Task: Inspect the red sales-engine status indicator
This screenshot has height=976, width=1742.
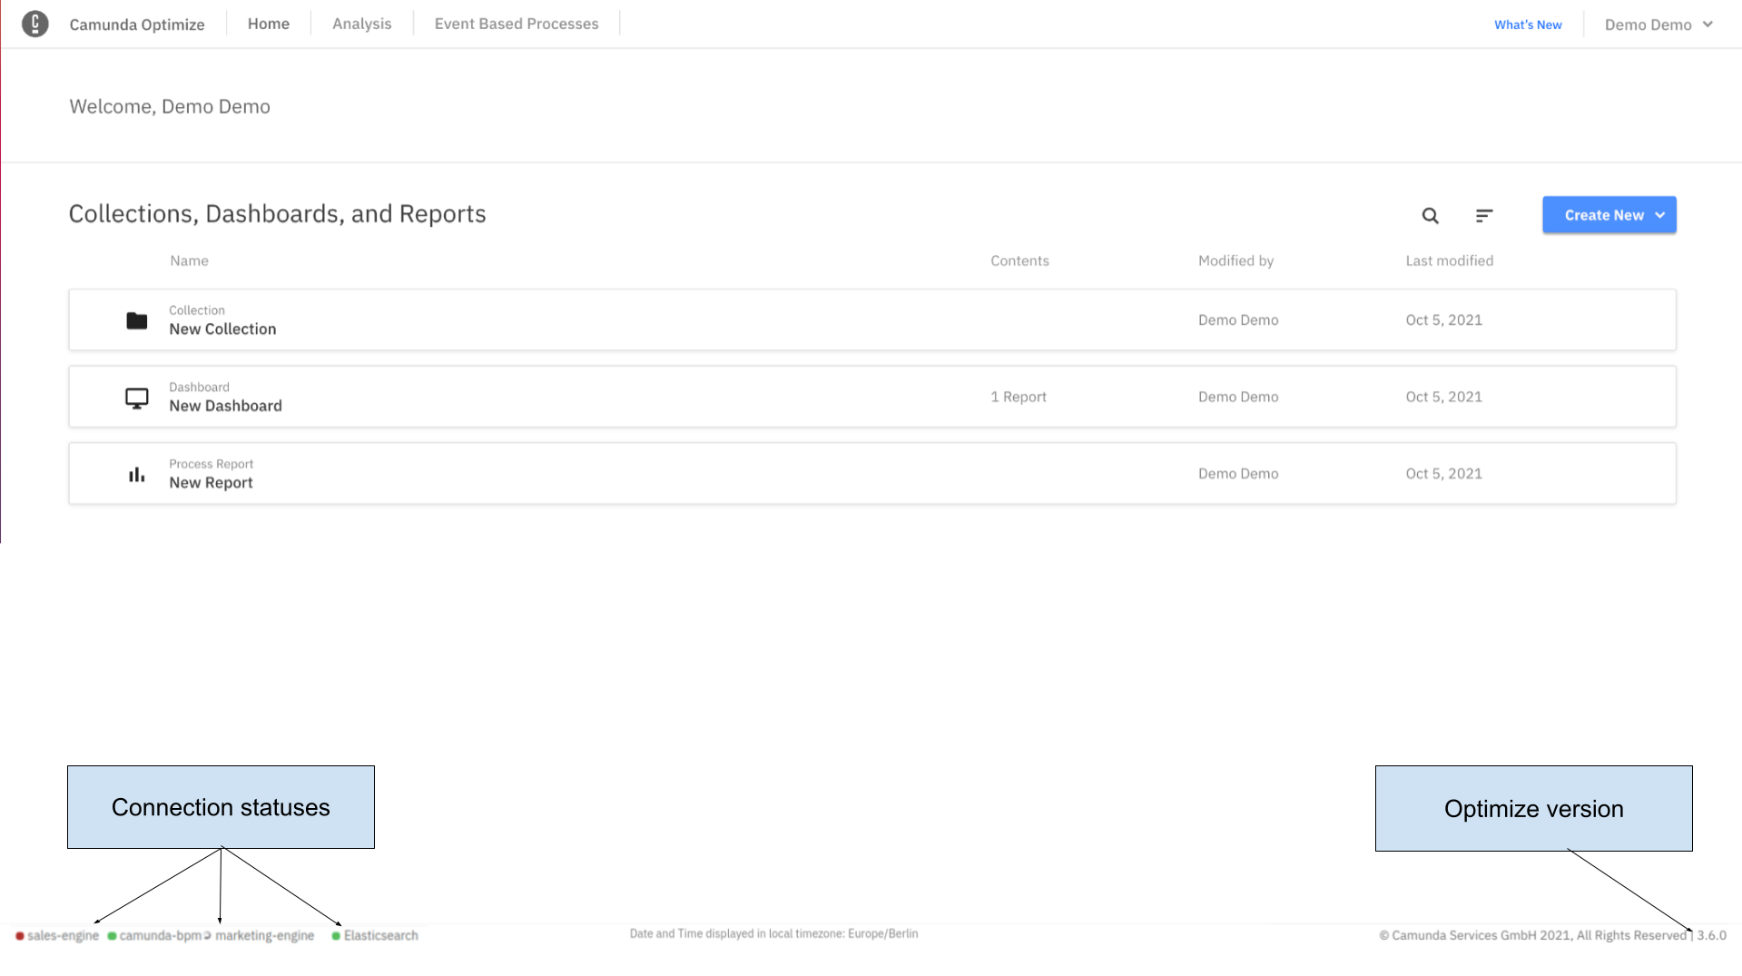Action: coord(19,935)
